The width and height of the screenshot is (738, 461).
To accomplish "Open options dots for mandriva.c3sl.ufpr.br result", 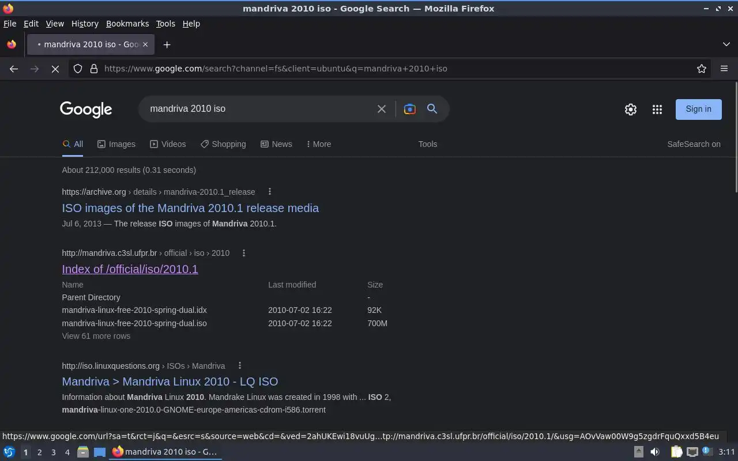I will click(244, 253).
